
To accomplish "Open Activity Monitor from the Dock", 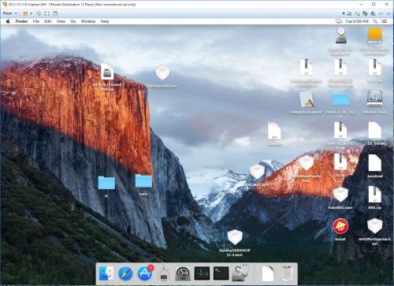I will (x=202, y=273).
